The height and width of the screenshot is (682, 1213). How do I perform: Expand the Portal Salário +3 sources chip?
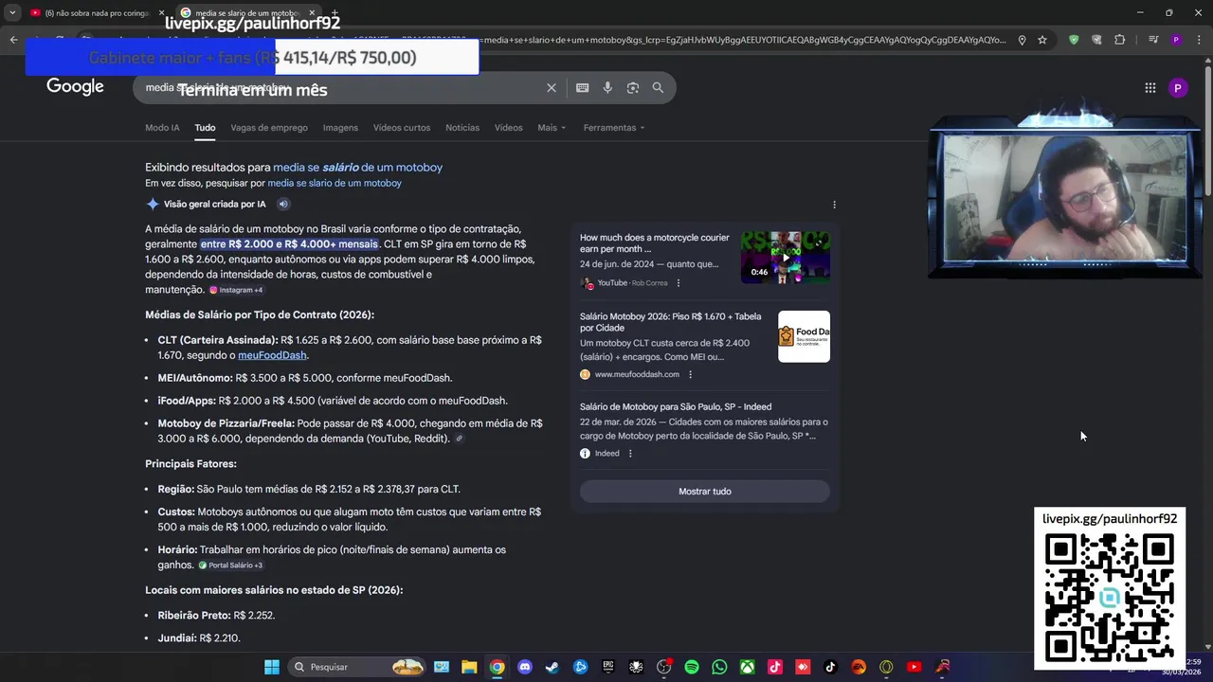click(x=230, y=565)
